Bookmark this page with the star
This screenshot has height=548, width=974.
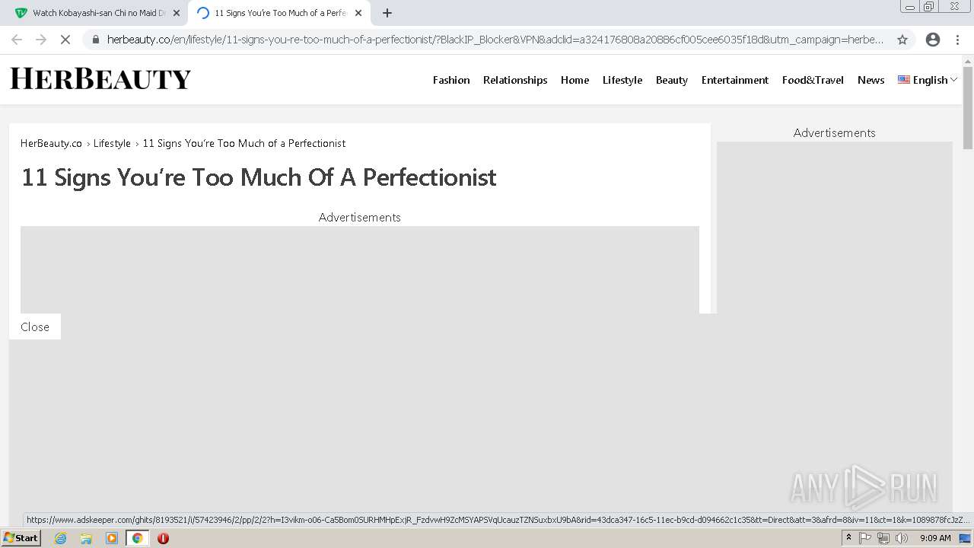(902, 40)
